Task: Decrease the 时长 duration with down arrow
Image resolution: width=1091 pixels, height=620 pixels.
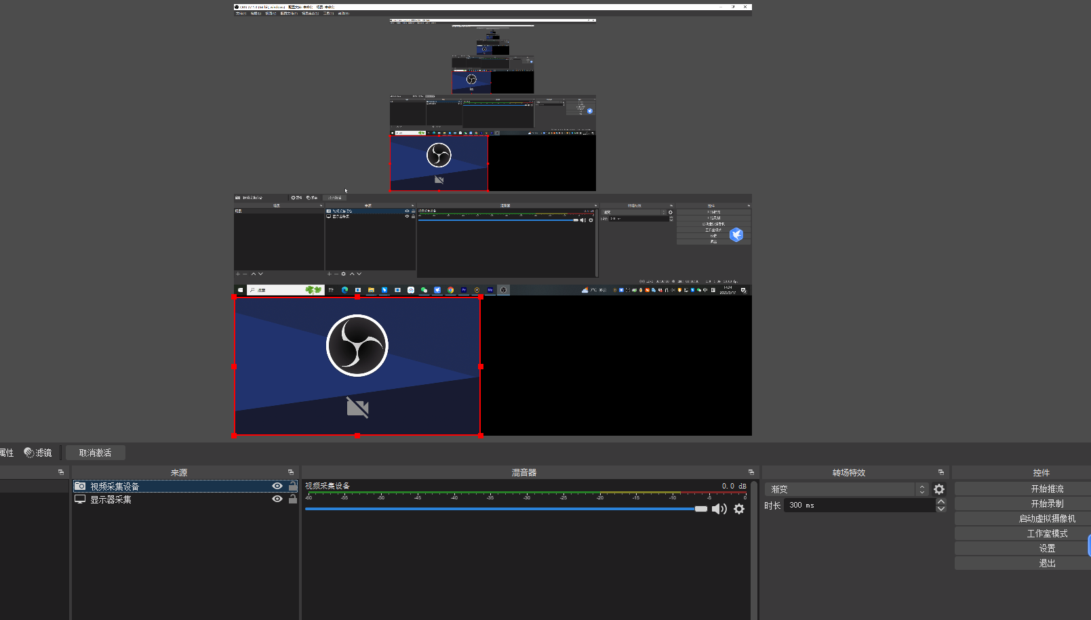Action: pos(941,509)
